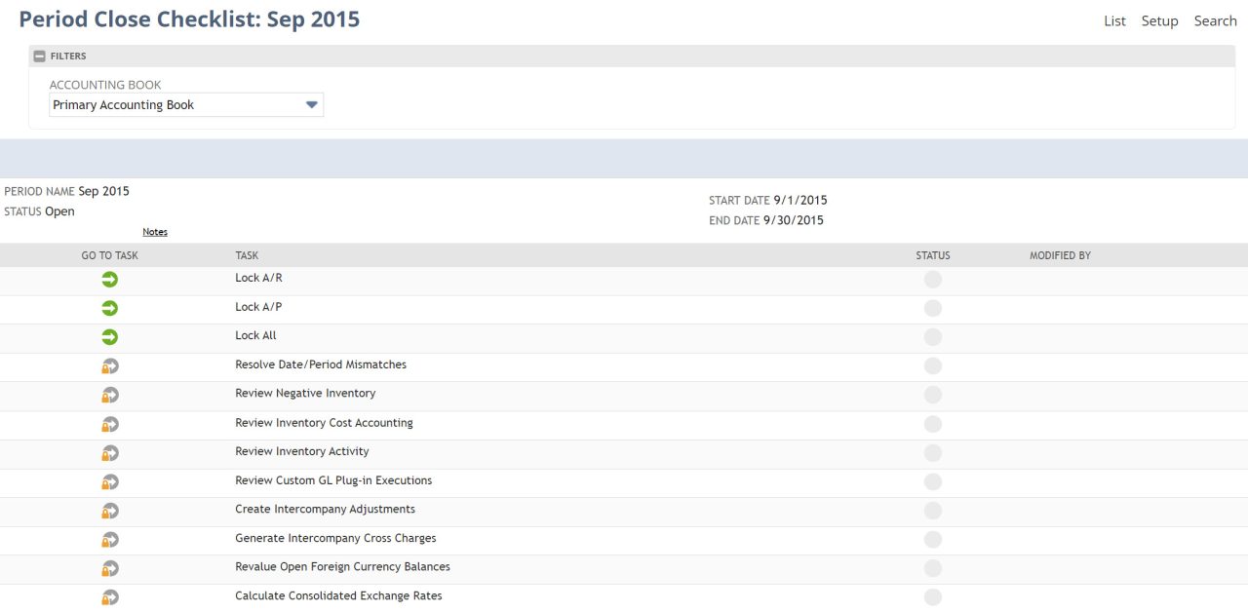Screen dimensions: 1248x612
Task: Open the Setup menu
Action: [x=1159, y=20]
